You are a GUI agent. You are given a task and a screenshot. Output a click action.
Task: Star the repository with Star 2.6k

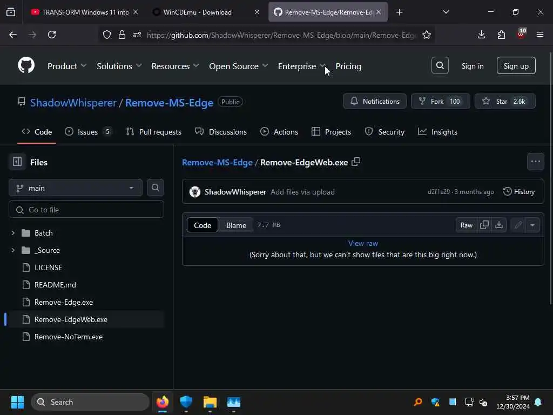tap(505, 101)
